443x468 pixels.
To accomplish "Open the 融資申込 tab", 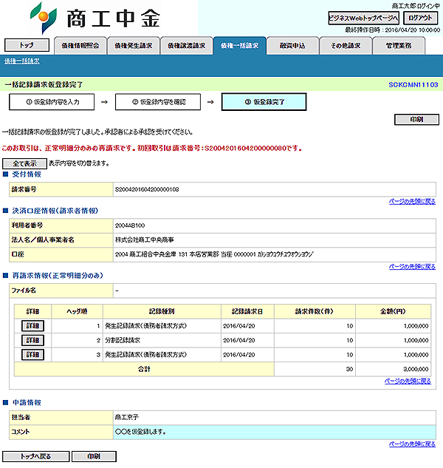I will 292,46.
